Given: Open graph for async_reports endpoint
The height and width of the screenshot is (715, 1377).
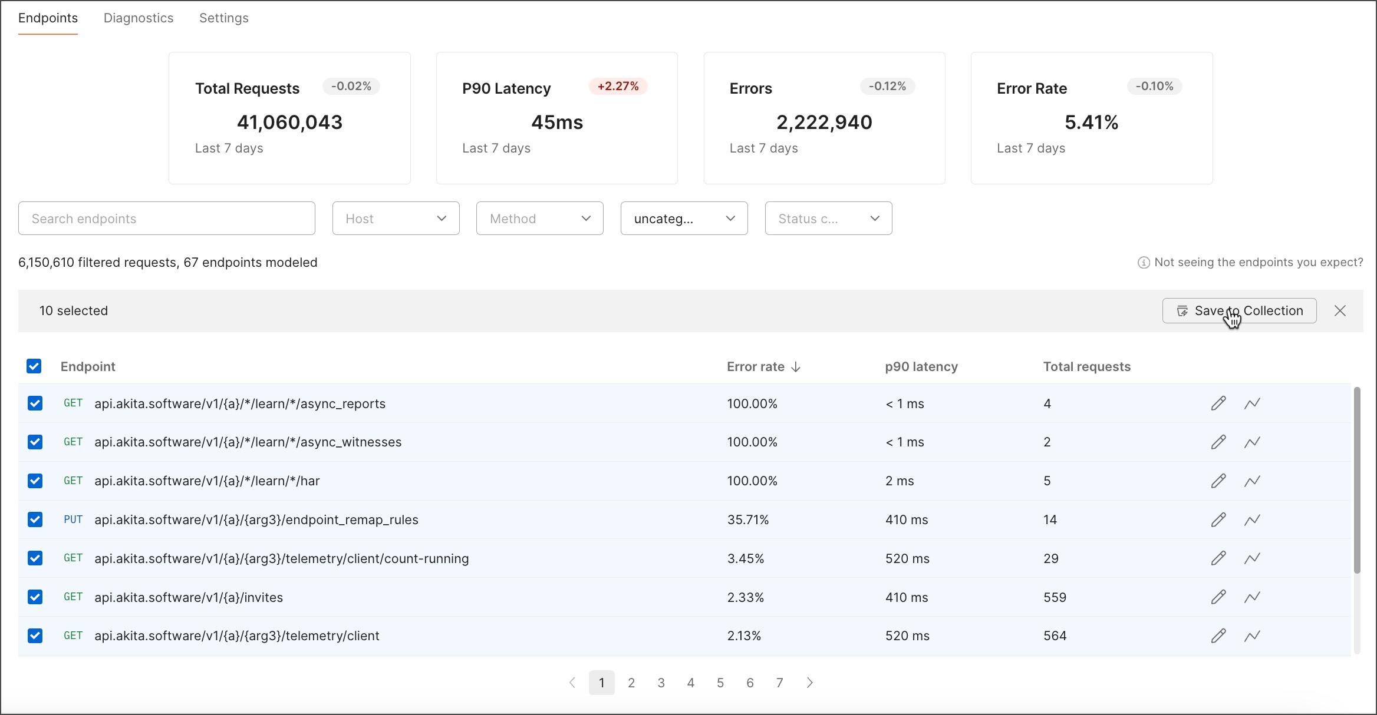Looking at the screenshot, I should tap(1253, 403).
